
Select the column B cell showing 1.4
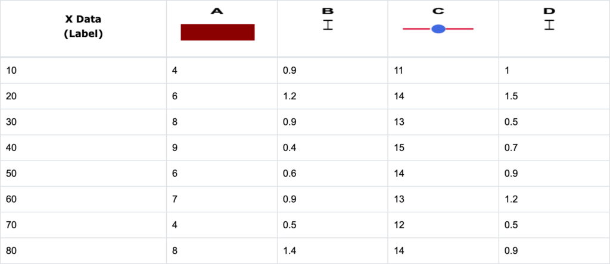(x=290, y=250)
